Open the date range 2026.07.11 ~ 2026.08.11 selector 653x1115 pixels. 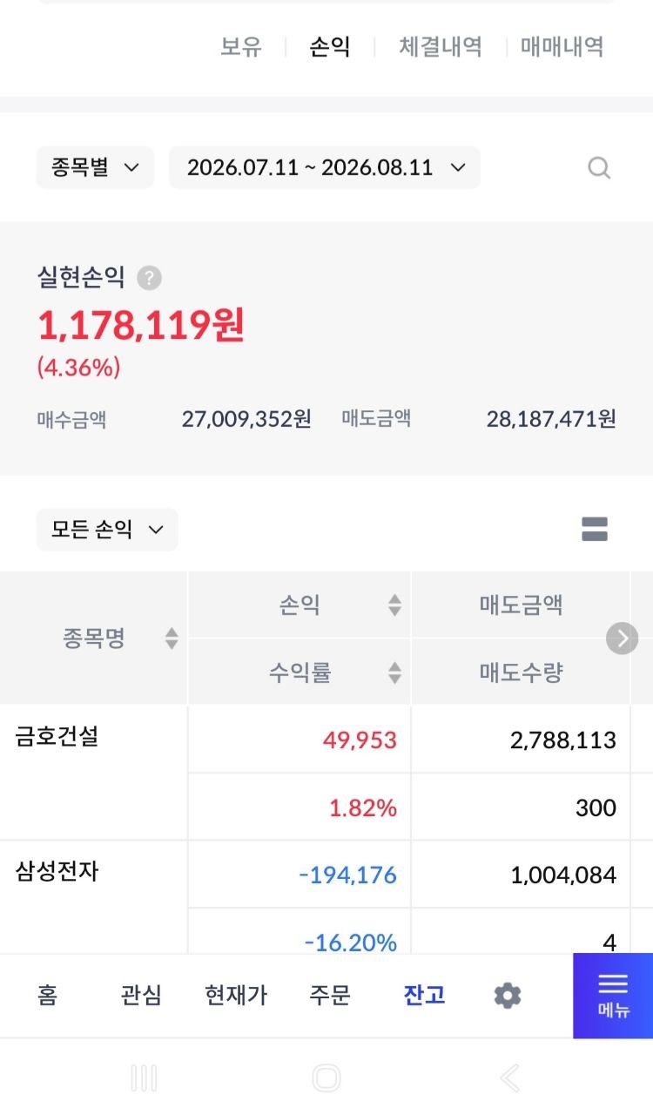coord(325,167)
